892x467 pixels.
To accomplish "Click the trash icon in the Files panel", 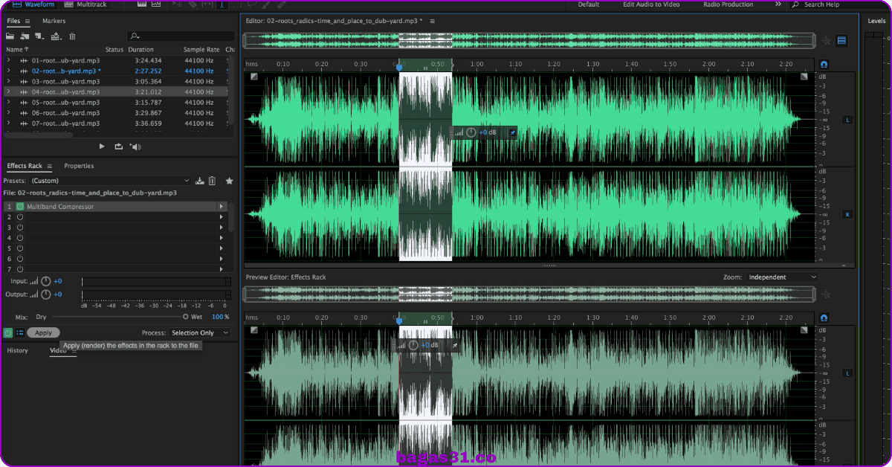I will click(72, 36).
